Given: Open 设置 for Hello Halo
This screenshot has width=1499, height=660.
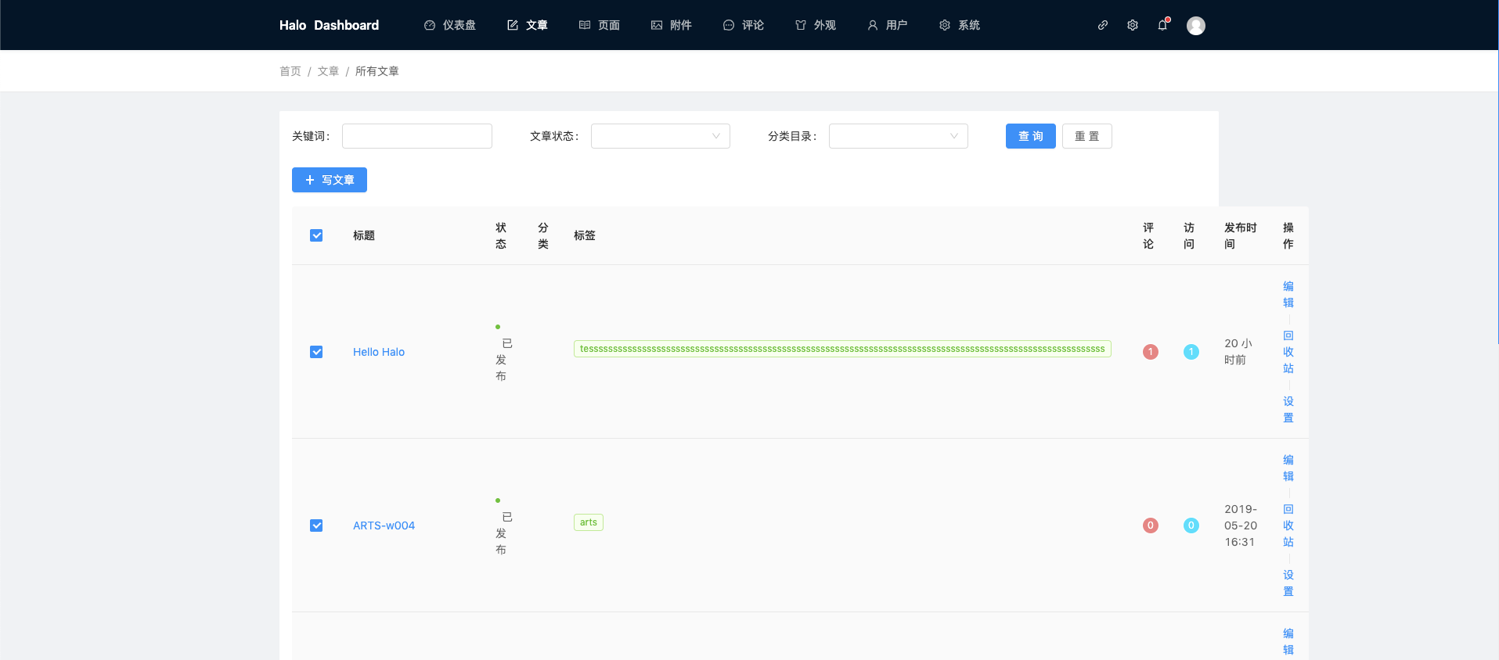Looking at the screenshot, I should tap(1288, 409).
